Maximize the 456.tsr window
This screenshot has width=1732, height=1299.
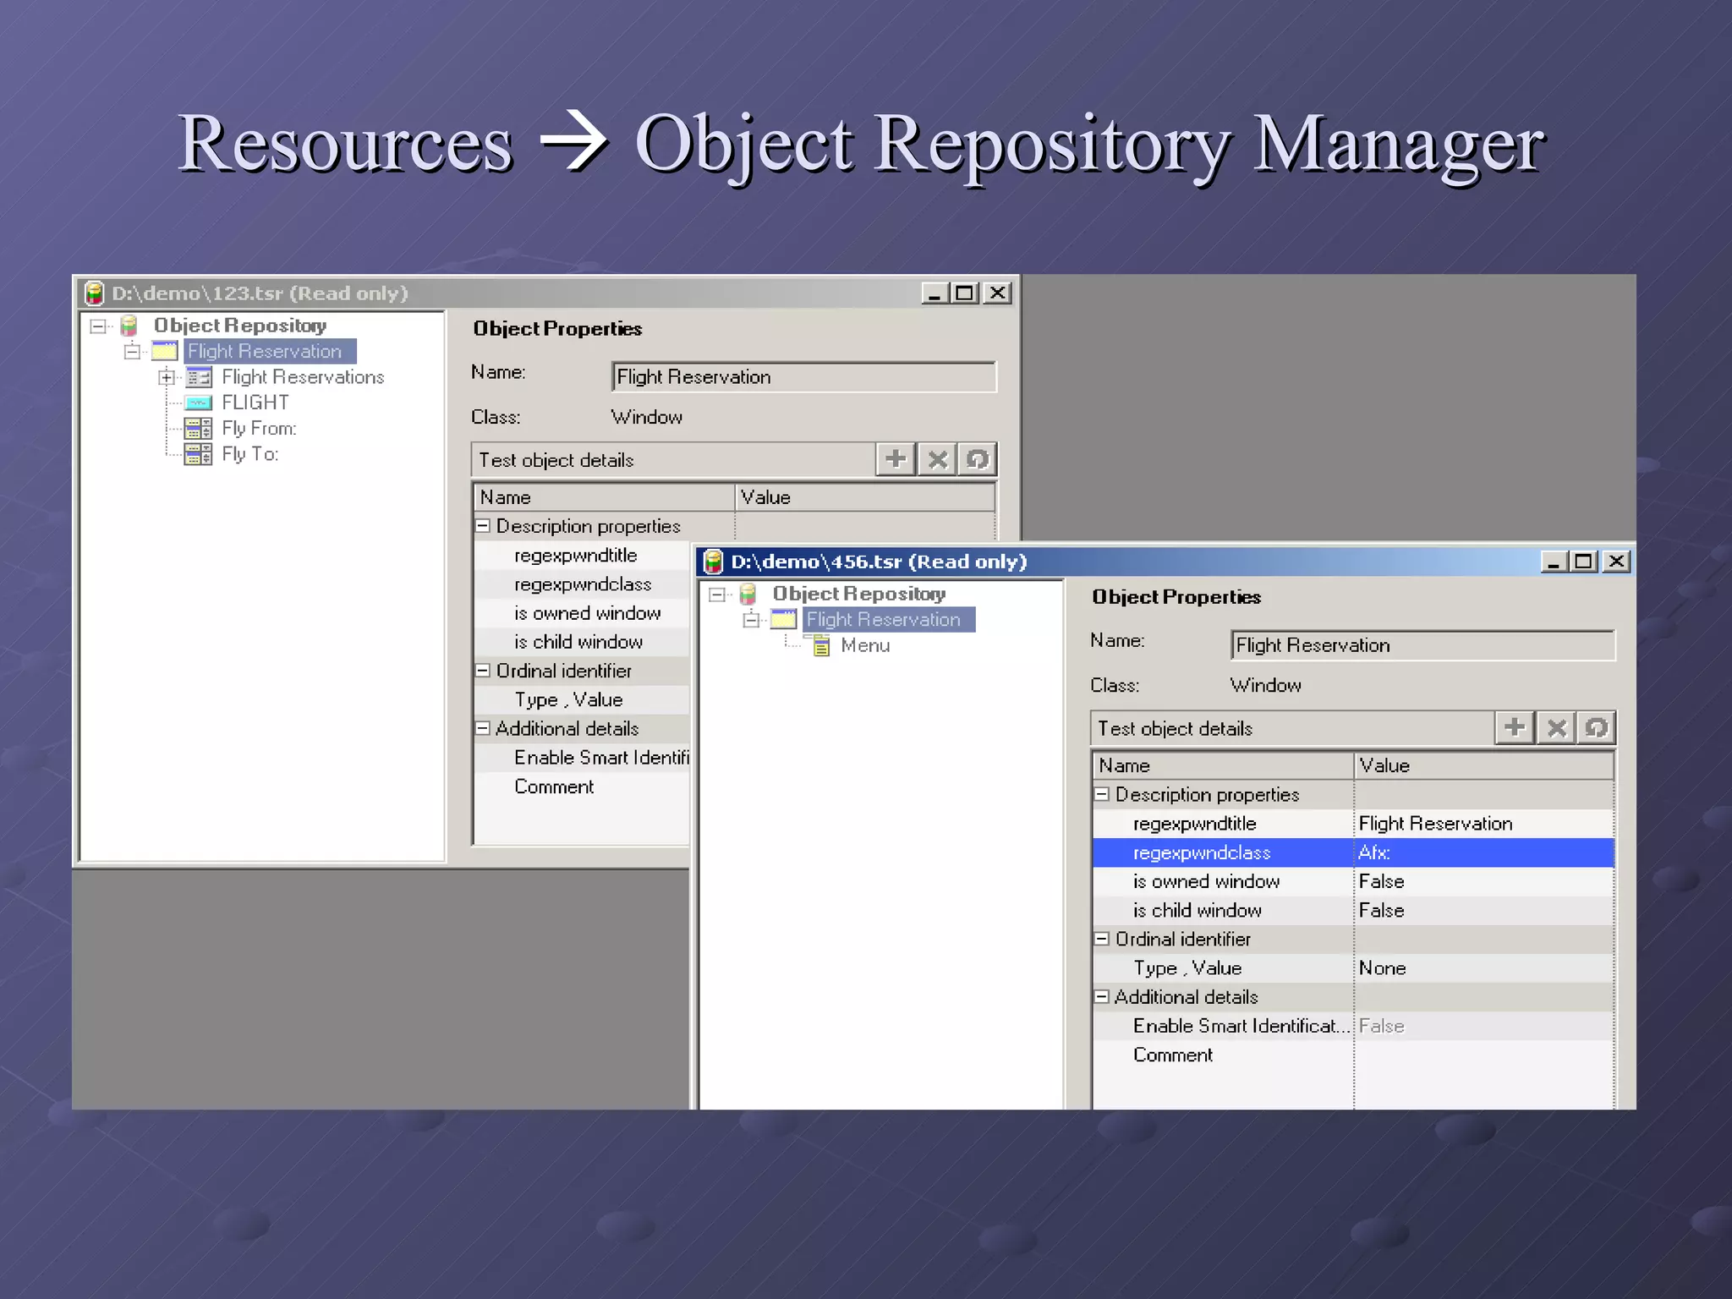click(x=1584, y=562)
